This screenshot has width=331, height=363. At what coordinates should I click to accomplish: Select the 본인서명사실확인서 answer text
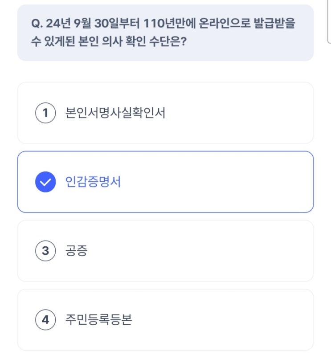(x=115, y=113)
